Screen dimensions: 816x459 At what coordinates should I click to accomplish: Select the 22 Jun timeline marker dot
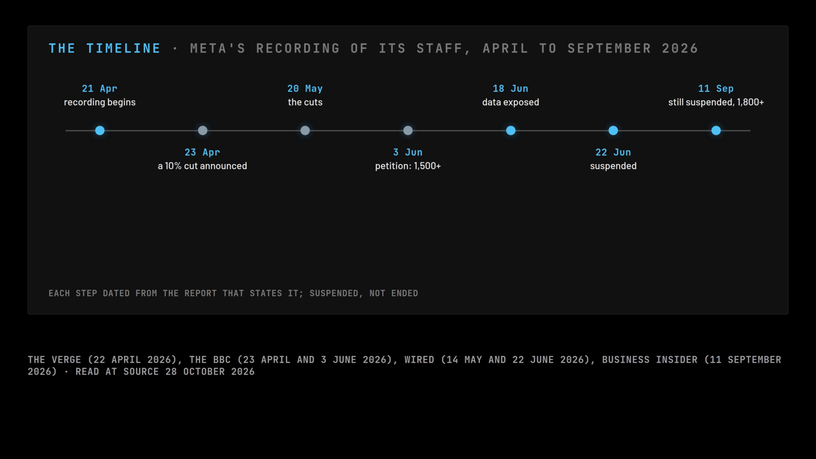(x=613, y=130)
